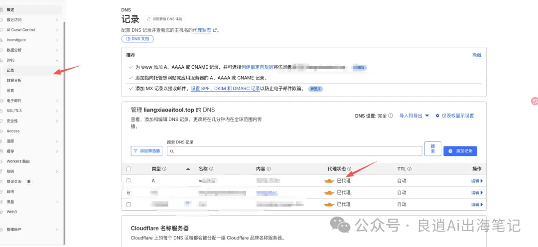Click the info icon next to DNS 设置: 完全
Image resolution: width=538 pixels, height=247 pixels.
[391, 116]
